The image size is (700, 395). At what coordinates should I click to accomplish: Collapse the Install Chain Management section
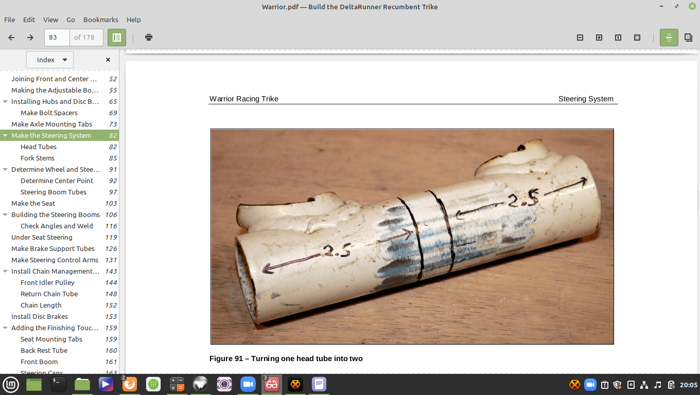click(5, 272)
